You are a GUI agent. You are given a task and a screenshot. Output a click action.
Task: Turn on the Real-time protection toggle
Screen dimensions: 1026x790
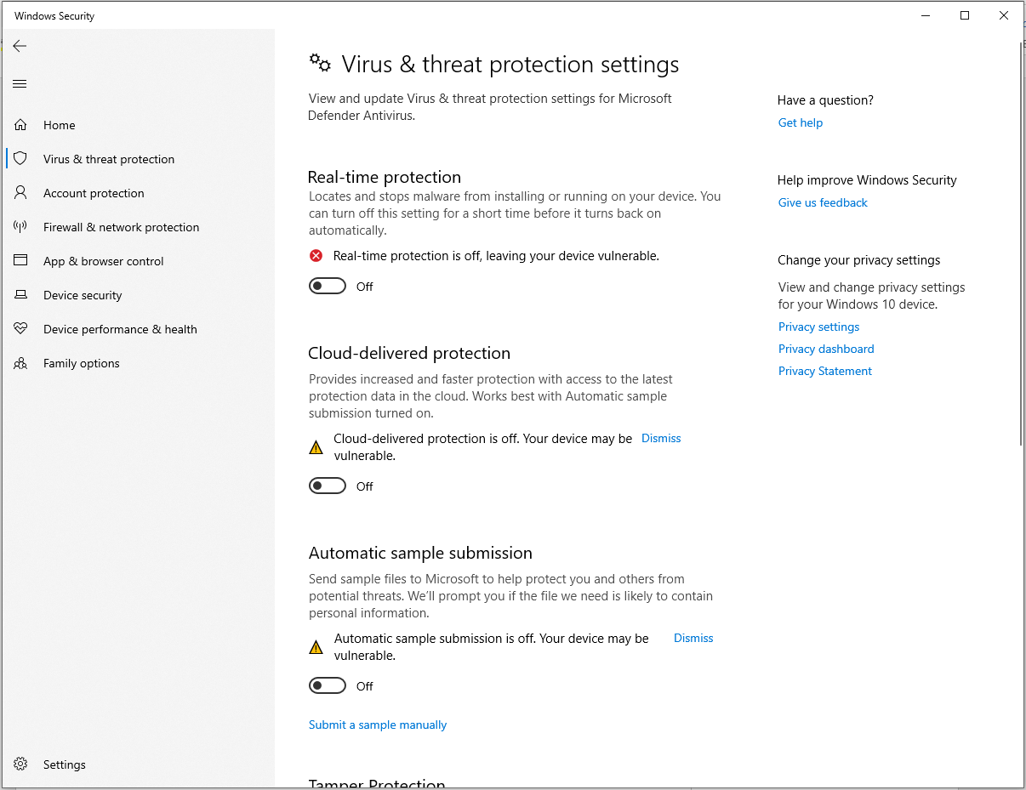328,287
